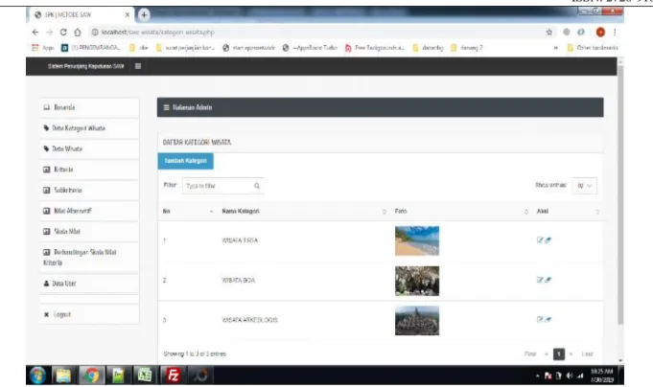653x387 pixels.
Task: Click the browser home icon
Action: point(78,32)
